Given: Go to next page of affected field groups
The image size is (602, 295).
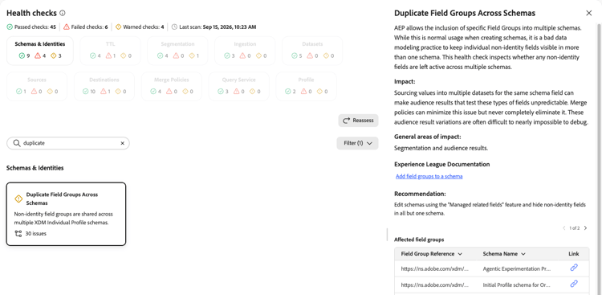Looking at the screenshot, I should (585, 228).
